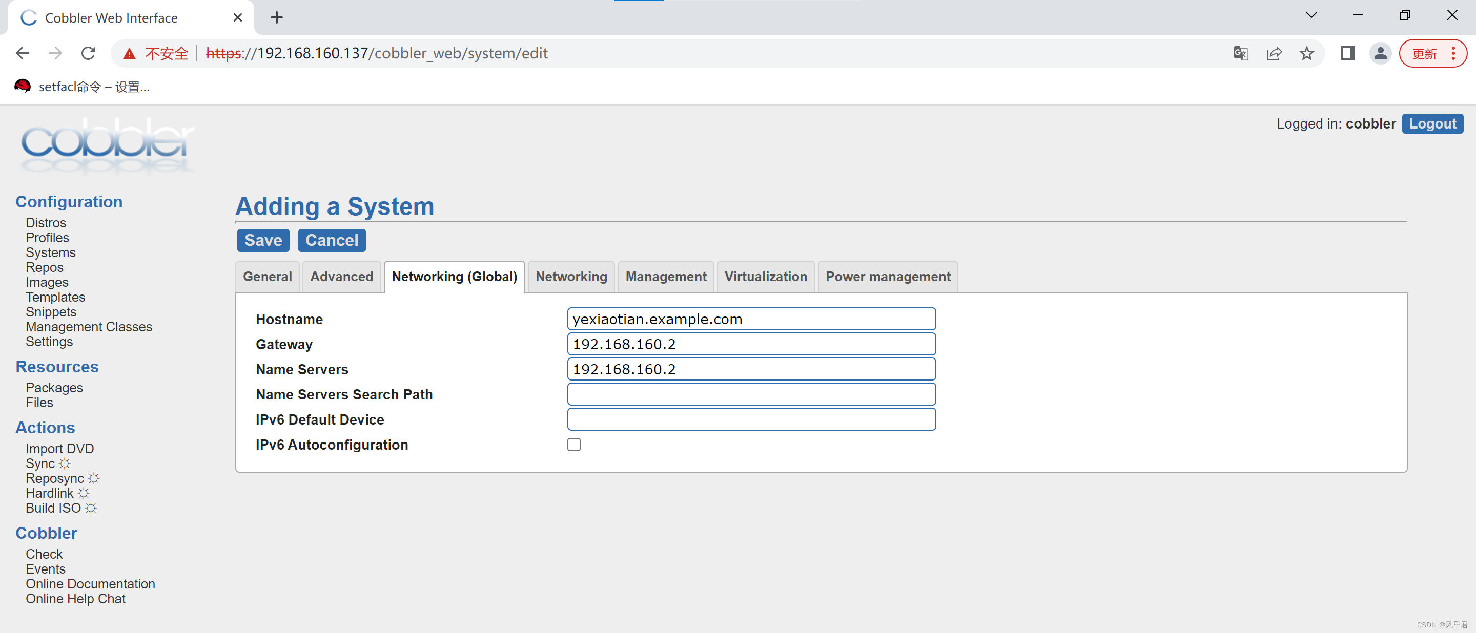
Task: Switch to the Power management tab
Action: (888, 277)
